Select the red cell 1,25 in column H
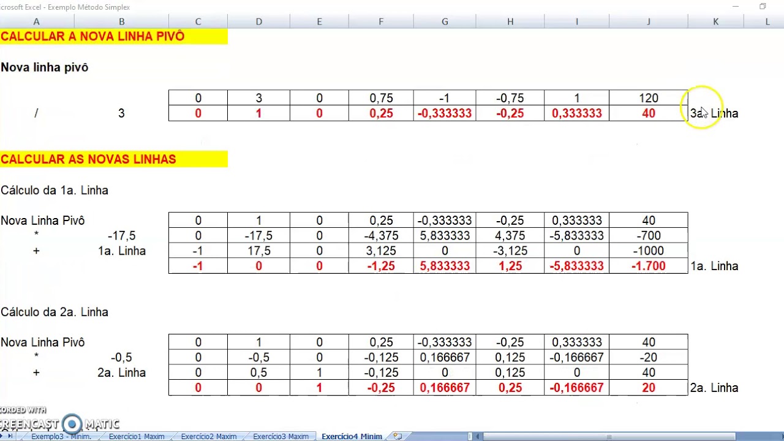Screen dimensions: 784x441 510,266
